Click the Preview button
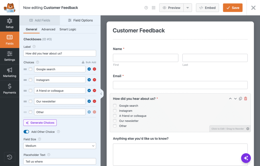 [x=171, y=8]
